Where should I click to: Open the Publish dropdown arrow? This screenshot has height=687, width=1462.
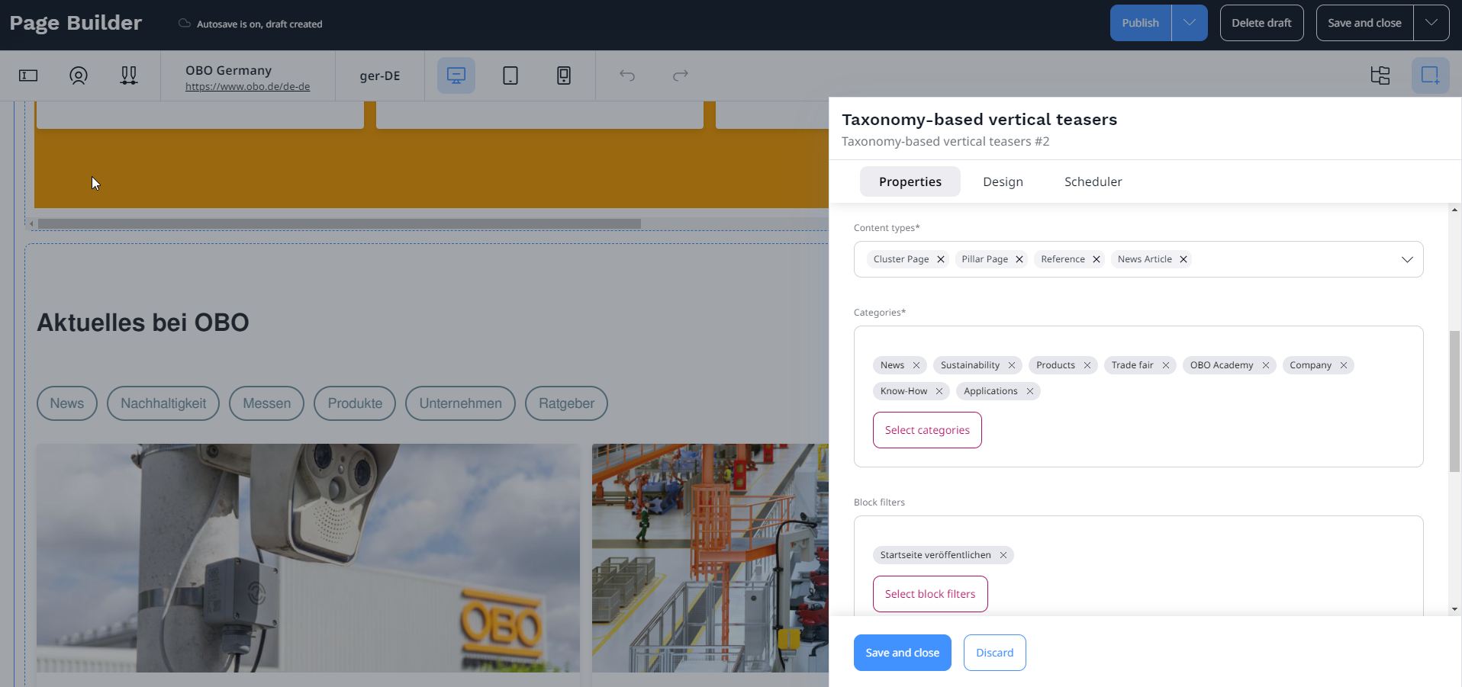tap(1189, 22)
